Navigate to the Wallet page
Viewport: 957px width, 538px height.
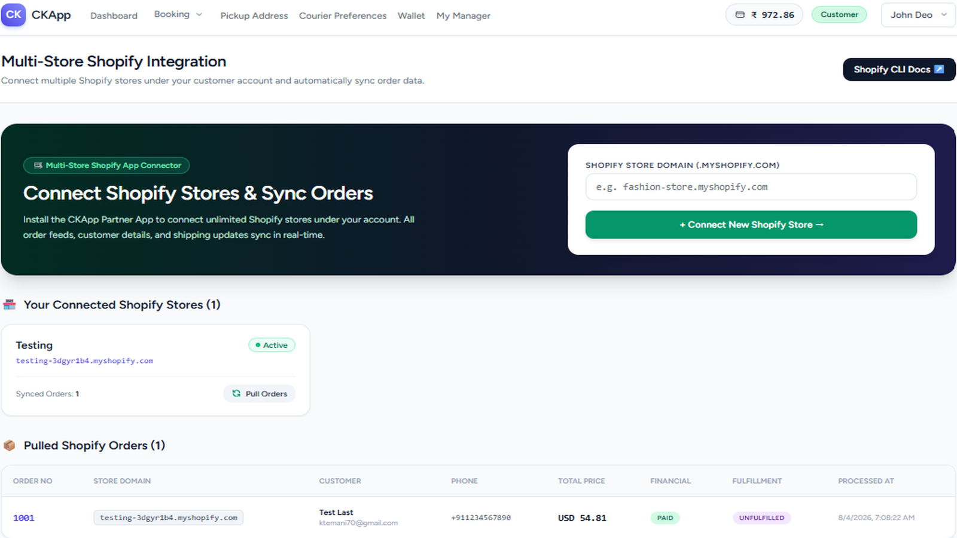pos(412,16)
